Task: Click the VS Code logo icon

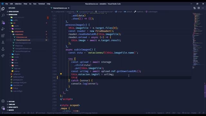Action: (x=2, y=4)
